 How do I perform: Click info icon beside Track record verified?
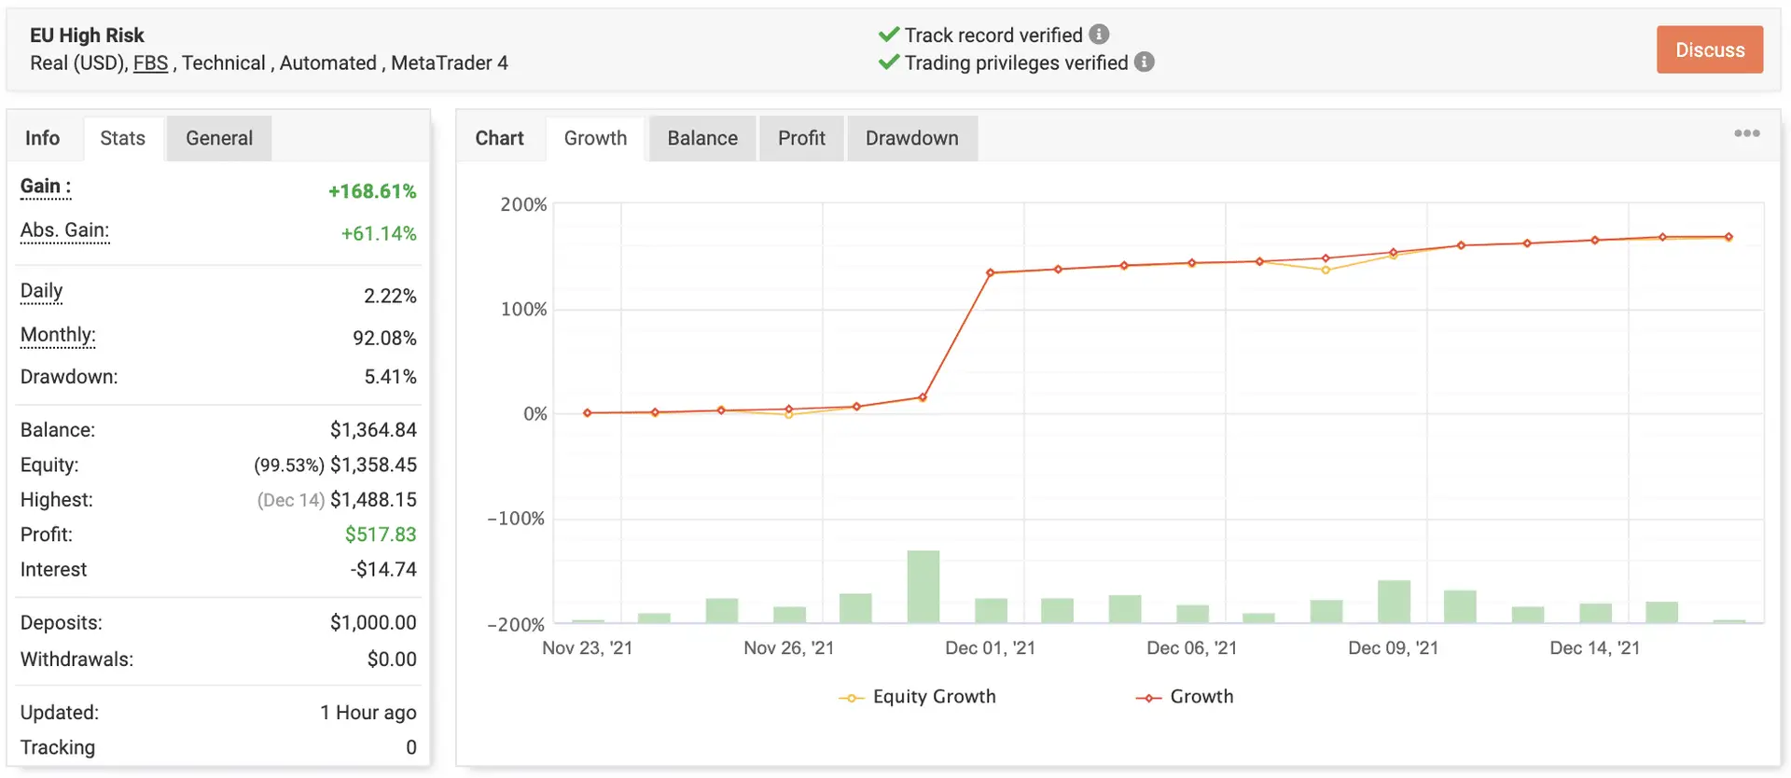(x=1099, y=35)
